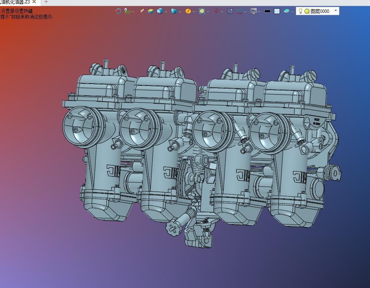The height and width of the screenshot is (288, 370).
Task: Click the magnifier zoom-view icon
Action: (202, 11)
